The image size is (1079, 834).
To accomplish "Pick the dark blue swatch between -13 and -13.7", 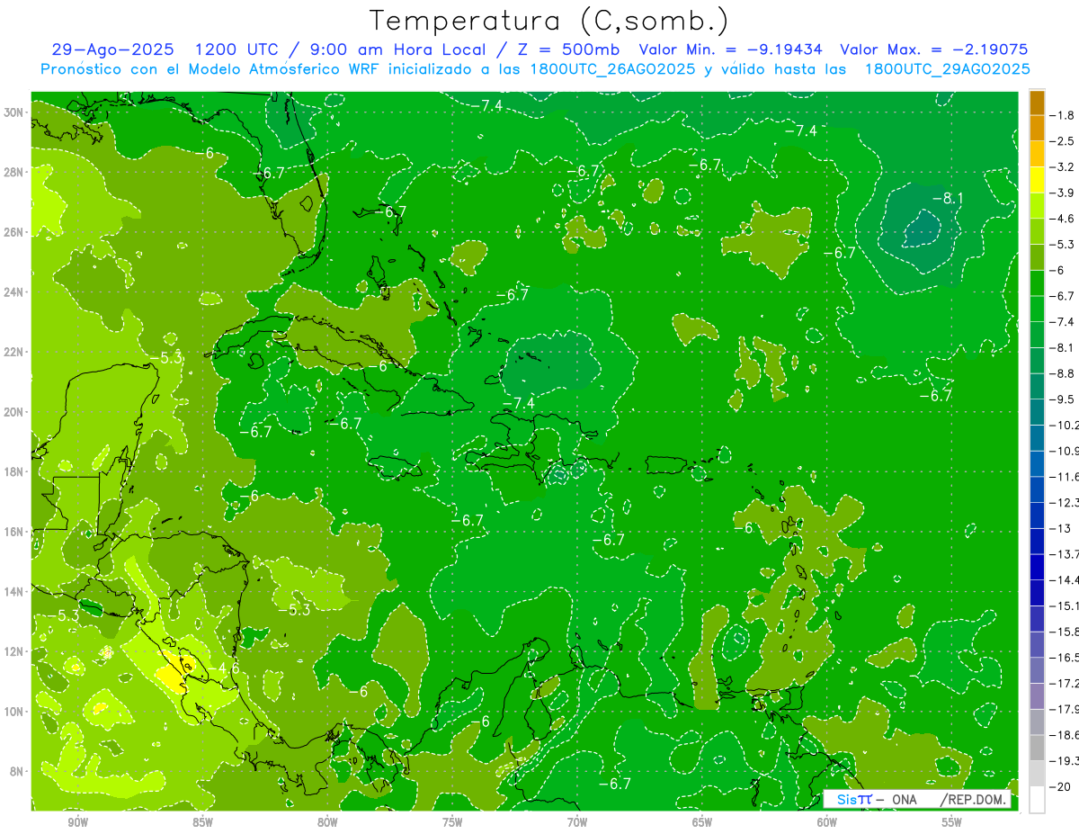I will [1037, 541].
